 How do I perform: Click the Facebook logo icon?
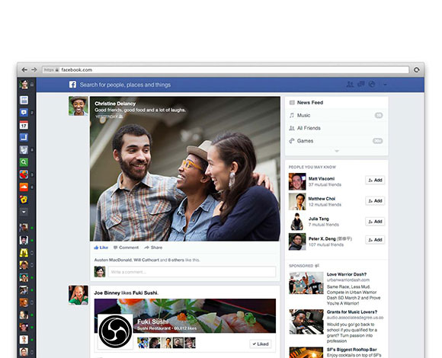pyautogui.click(x=72, y=85)
